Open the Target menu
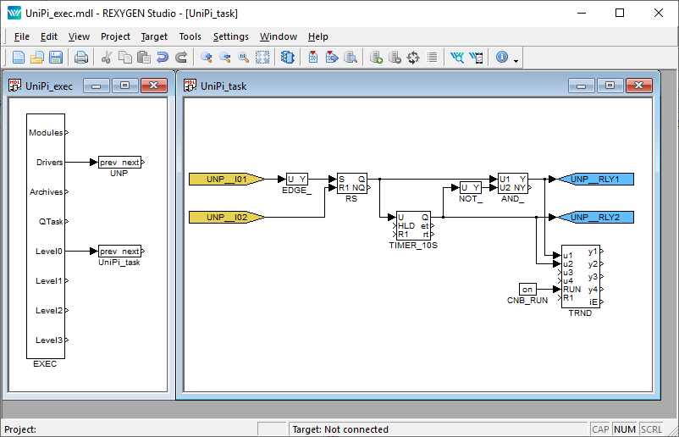Screen dimensions: 679x437 point(154,36)
